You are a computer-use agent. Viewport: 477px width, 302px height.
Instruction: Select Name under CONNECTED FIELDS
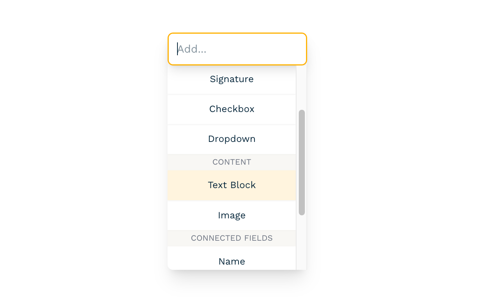[x=231, y=261]
